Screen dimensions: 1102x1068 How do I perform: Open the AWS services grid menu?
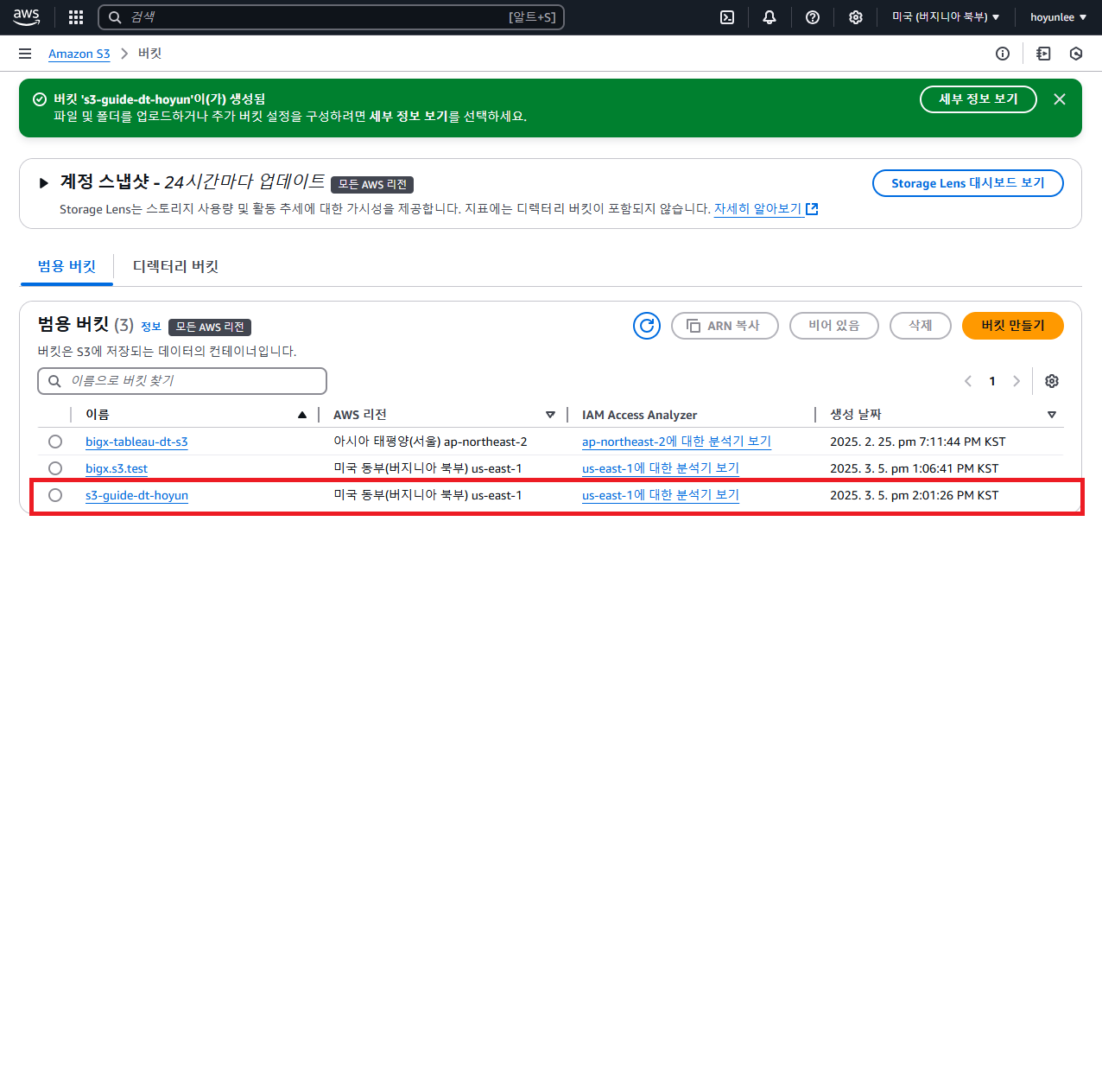[76, 17]
